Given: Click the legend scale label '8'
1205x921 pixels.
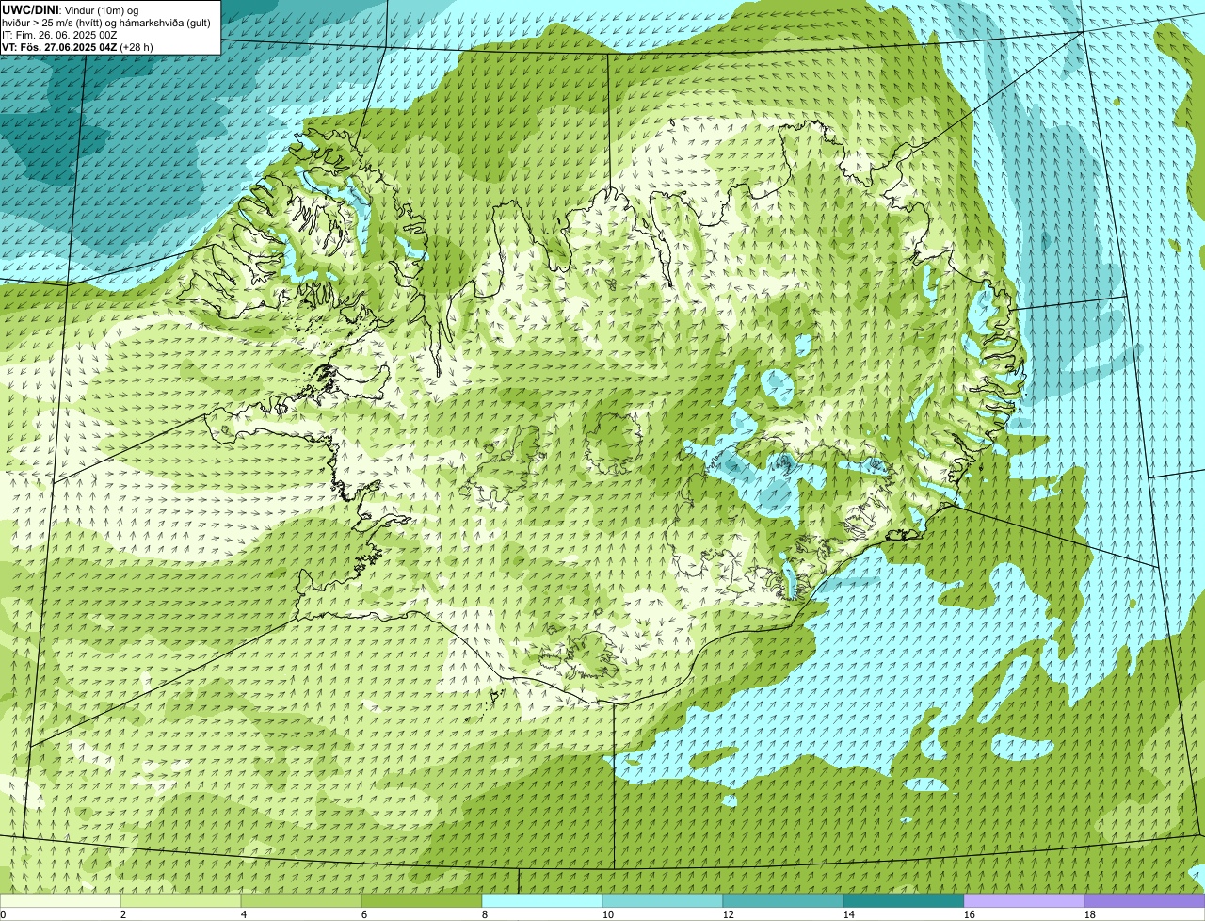Looking at the screenshot, I should [485, 914].
